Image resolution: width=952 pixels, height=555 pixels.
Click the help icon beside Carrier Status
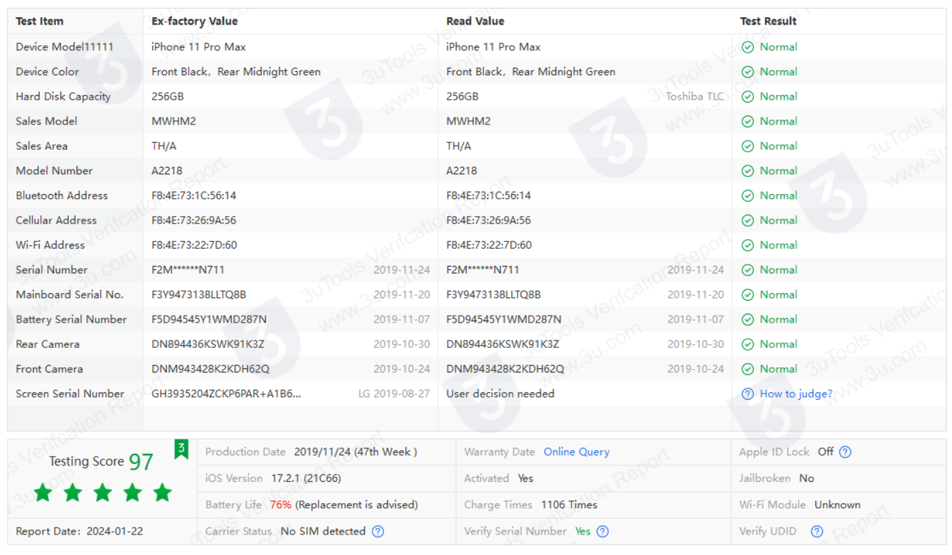point(378,531)
